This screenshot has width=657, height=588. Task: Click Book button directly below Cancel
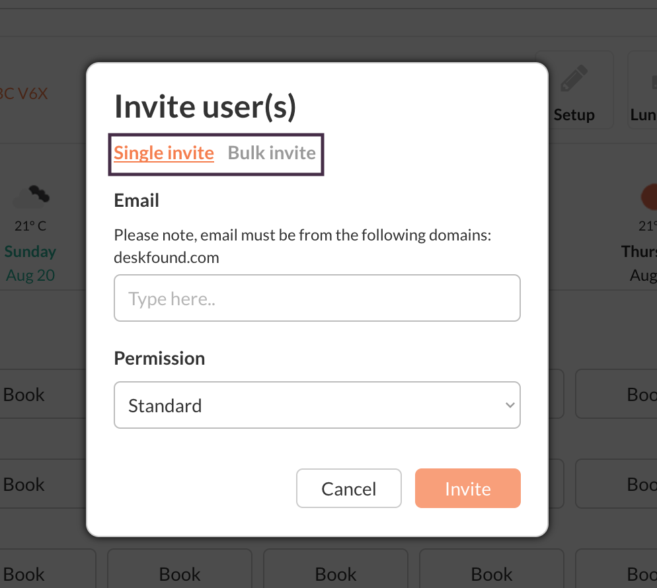(x=336, y=573)
